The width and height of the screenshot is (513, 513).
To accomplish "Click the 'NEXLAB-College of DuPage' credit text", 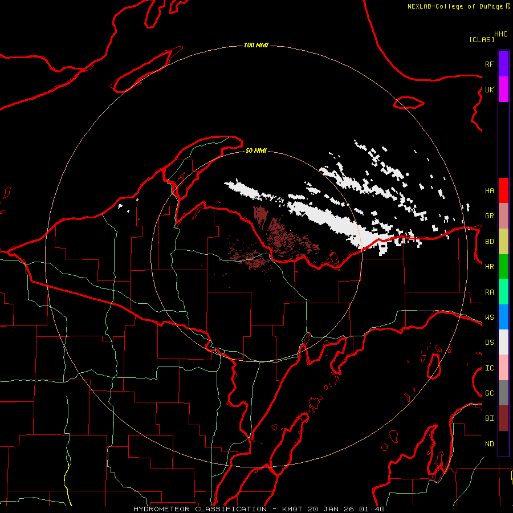I will (x=455, y=6).
